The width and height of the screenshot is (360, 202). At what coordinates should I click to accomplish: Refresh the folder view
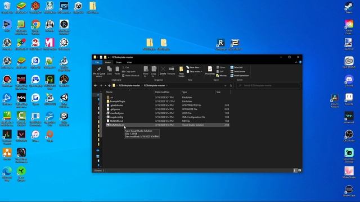coord(231,86)
